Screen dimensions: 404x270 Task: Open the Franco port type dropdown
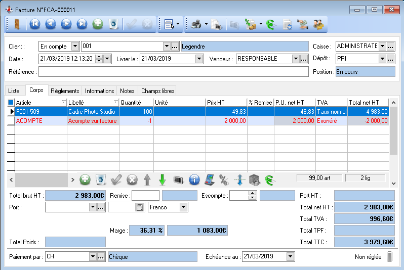coord(183,207)
